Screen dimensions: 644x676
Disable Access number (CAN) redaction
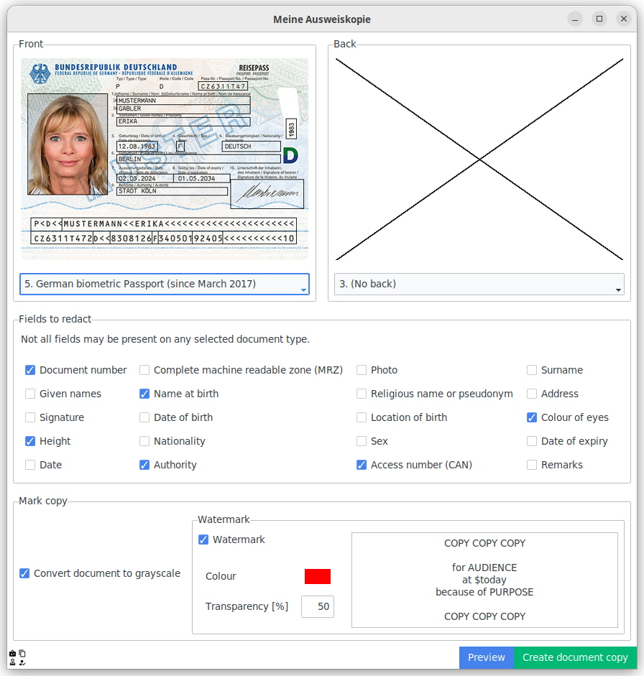(x=361, y=465)
